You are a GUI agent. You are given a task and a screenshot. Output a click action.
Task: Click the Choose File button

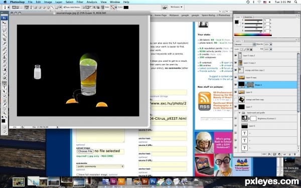85,151
